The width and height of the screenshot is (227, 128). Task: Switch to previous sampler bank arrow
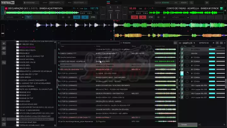(x=194, y=43)
